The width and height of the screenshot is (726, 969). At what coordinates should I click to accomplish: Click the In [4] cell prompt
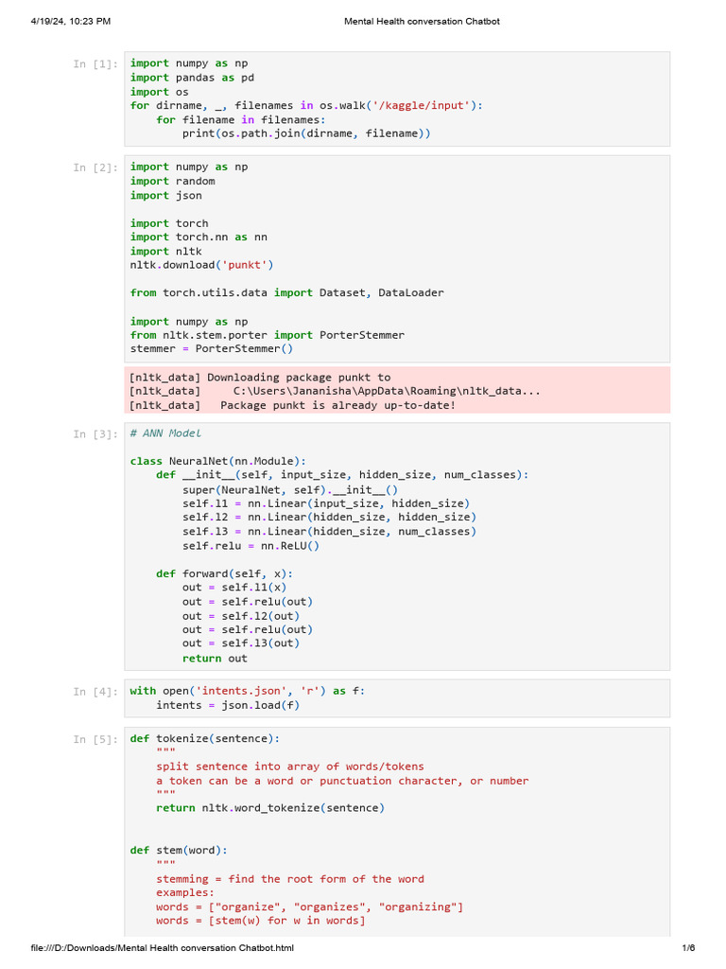[95, 692]
